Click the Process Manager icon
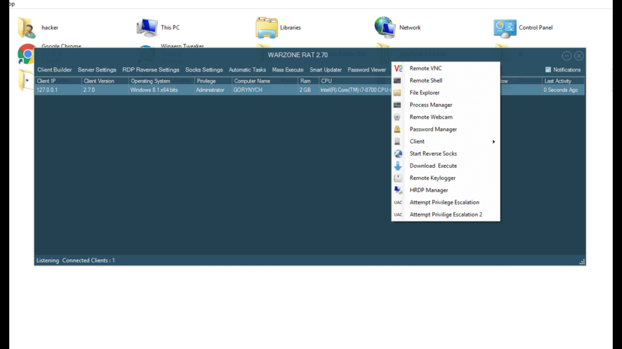This screenshot has width=622, height=349. (x=397, y=105)
